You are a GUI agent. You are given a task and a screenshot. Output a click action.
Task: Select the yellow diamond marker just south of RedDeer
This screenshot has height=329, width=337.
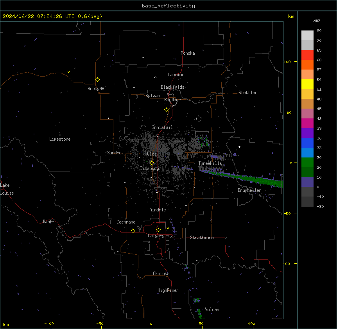(166, 110)
